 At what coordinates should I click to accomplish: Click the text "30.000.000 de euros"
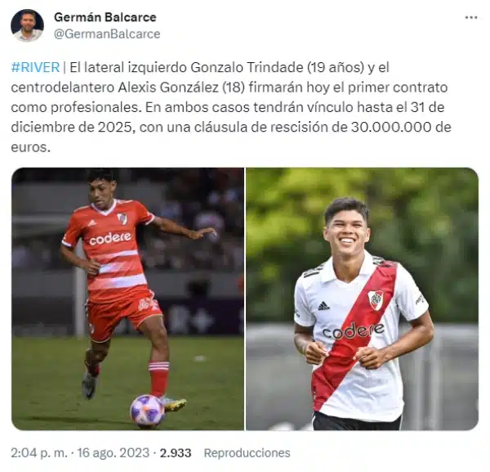[231, 137]
